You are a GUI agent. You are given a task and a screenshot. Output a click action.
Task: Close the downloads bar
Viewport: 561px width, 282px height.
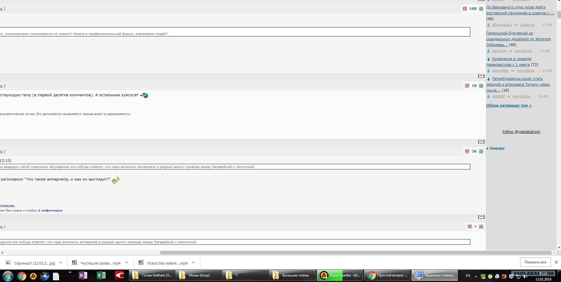click(x=556, y=262)
